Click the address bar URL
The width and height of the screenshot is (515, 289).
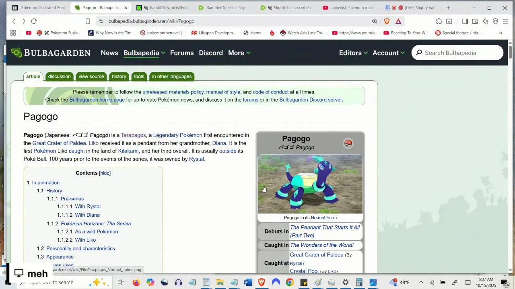pos(151,21)
